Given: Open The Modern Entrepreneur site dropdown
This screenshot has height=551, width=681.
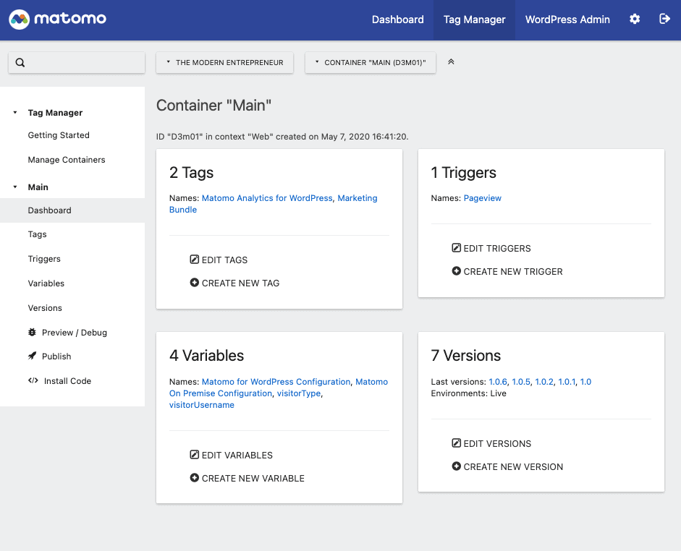Looking at the screenshot, I should (x=224, y=62).
